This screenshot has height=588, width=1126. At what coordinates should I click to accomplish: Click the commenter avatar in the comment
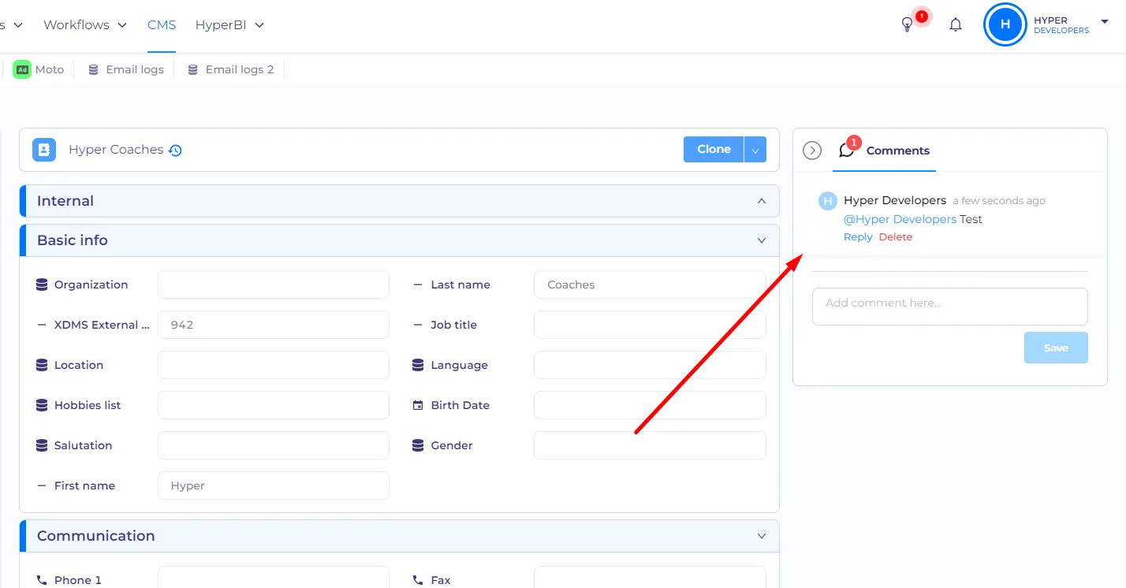pyautogui.click(x=828, y=201)
